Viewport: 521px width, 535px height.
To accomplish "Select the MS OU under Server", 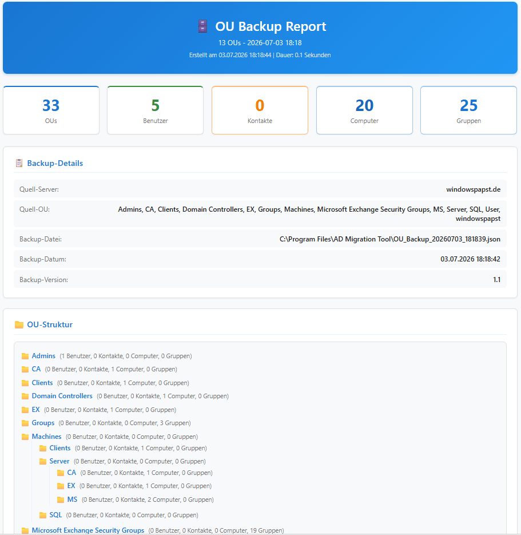I will point(72,500).
